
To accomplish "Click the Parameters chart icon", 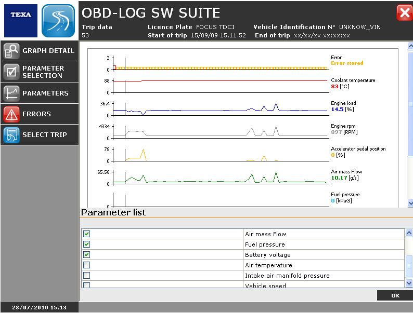I will [x=11, y=93].
